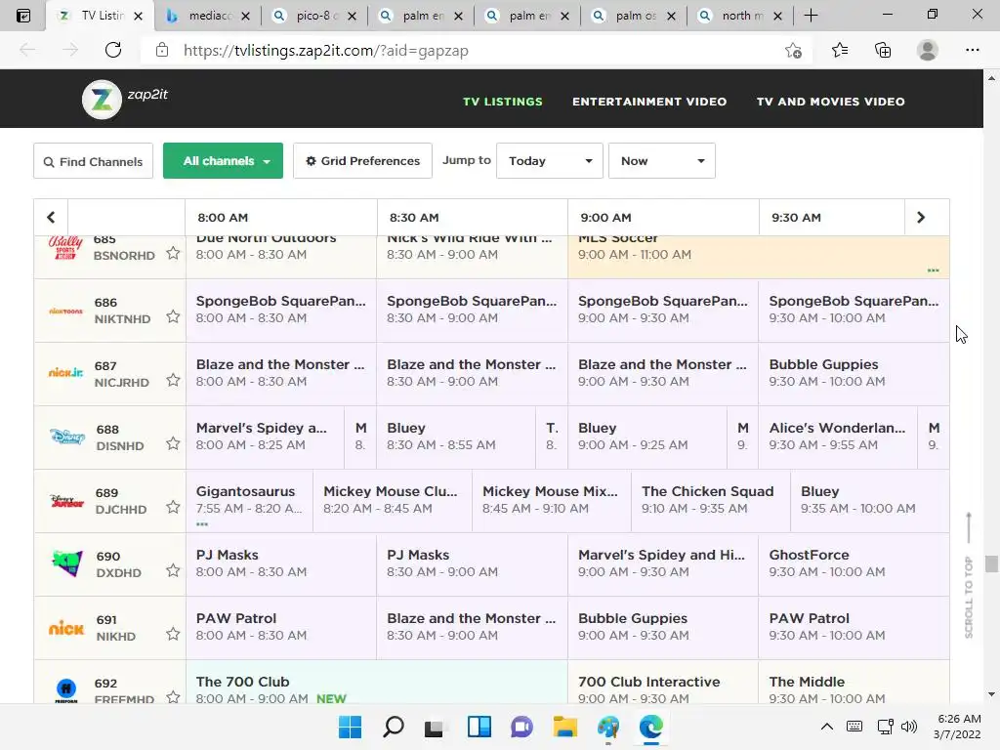Image resolution: width=1000 pixels, height=750 pixels.
Task: Favorite channel 685 BSNORHD star
Action: [x=173, y=253]
